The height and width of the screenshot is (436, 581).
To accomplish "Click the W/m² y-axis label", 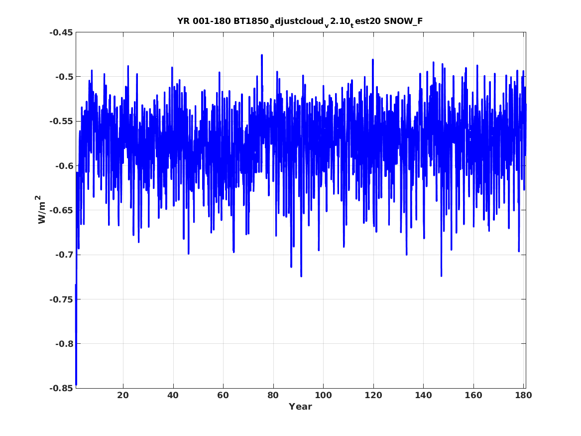I will [41, 209].
